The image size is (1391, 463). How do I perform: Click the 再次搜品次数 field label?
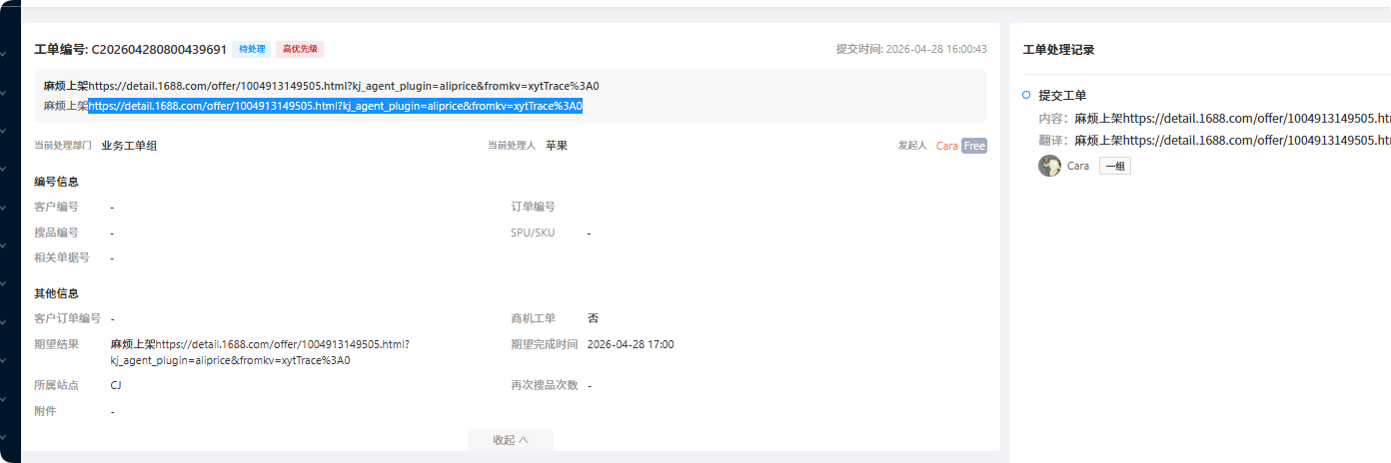[545, 385]
